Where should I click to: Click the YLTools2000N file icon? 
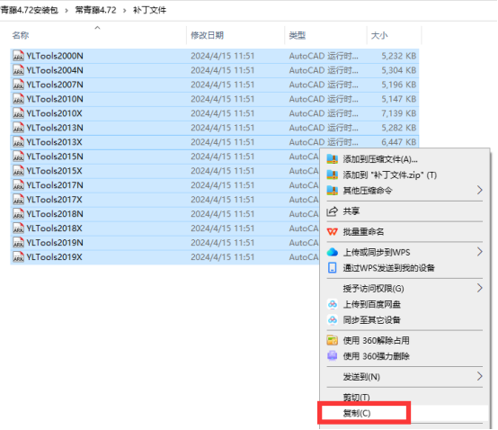pyautogui.click(x=18, y=56)
